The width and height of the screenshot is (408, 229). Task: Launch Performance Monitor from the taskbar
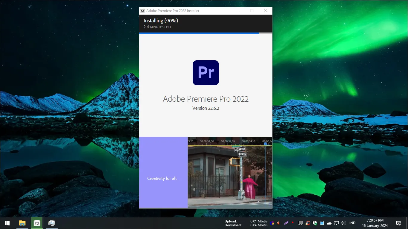pyautogui.click(x=51, y=223)
